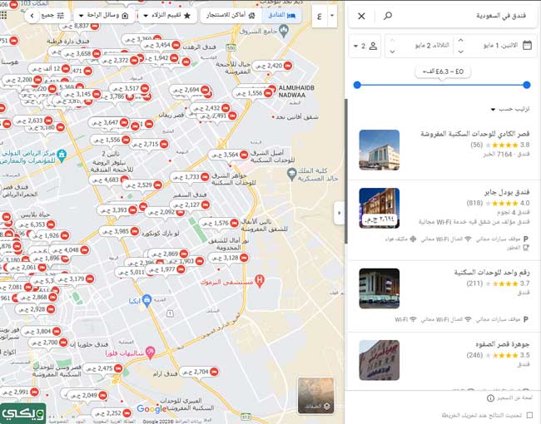Click about pricing link

tap(514, 398)
